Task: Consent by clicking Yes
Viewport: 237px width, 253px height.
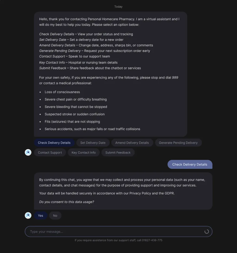Action: coord(41,216)
